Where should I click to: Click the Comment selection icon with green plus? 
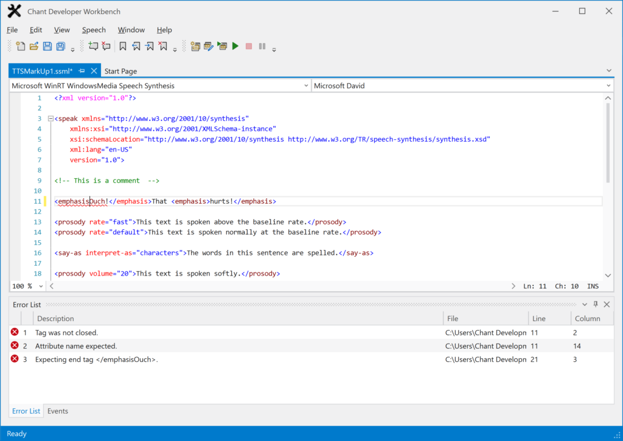[x=93, y=46]
